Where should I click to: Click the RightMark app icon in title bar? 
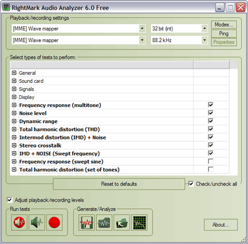click(6, 7)
